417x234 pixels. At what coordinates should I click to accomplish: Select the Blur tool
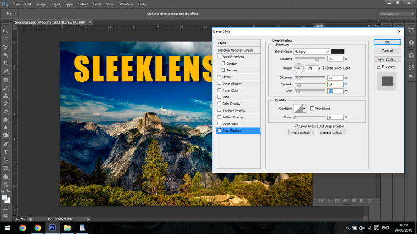pos(5,128)
